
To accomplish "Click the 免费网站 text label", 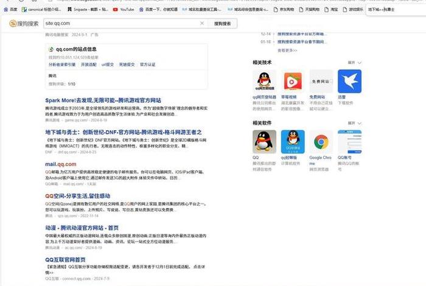I will click(317, 97).
